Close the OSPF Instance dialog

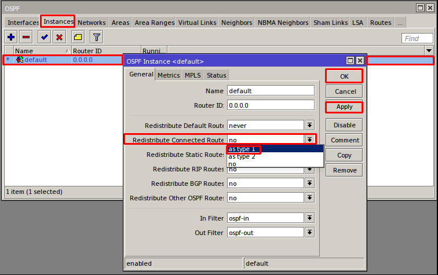[x=360, y=61]
